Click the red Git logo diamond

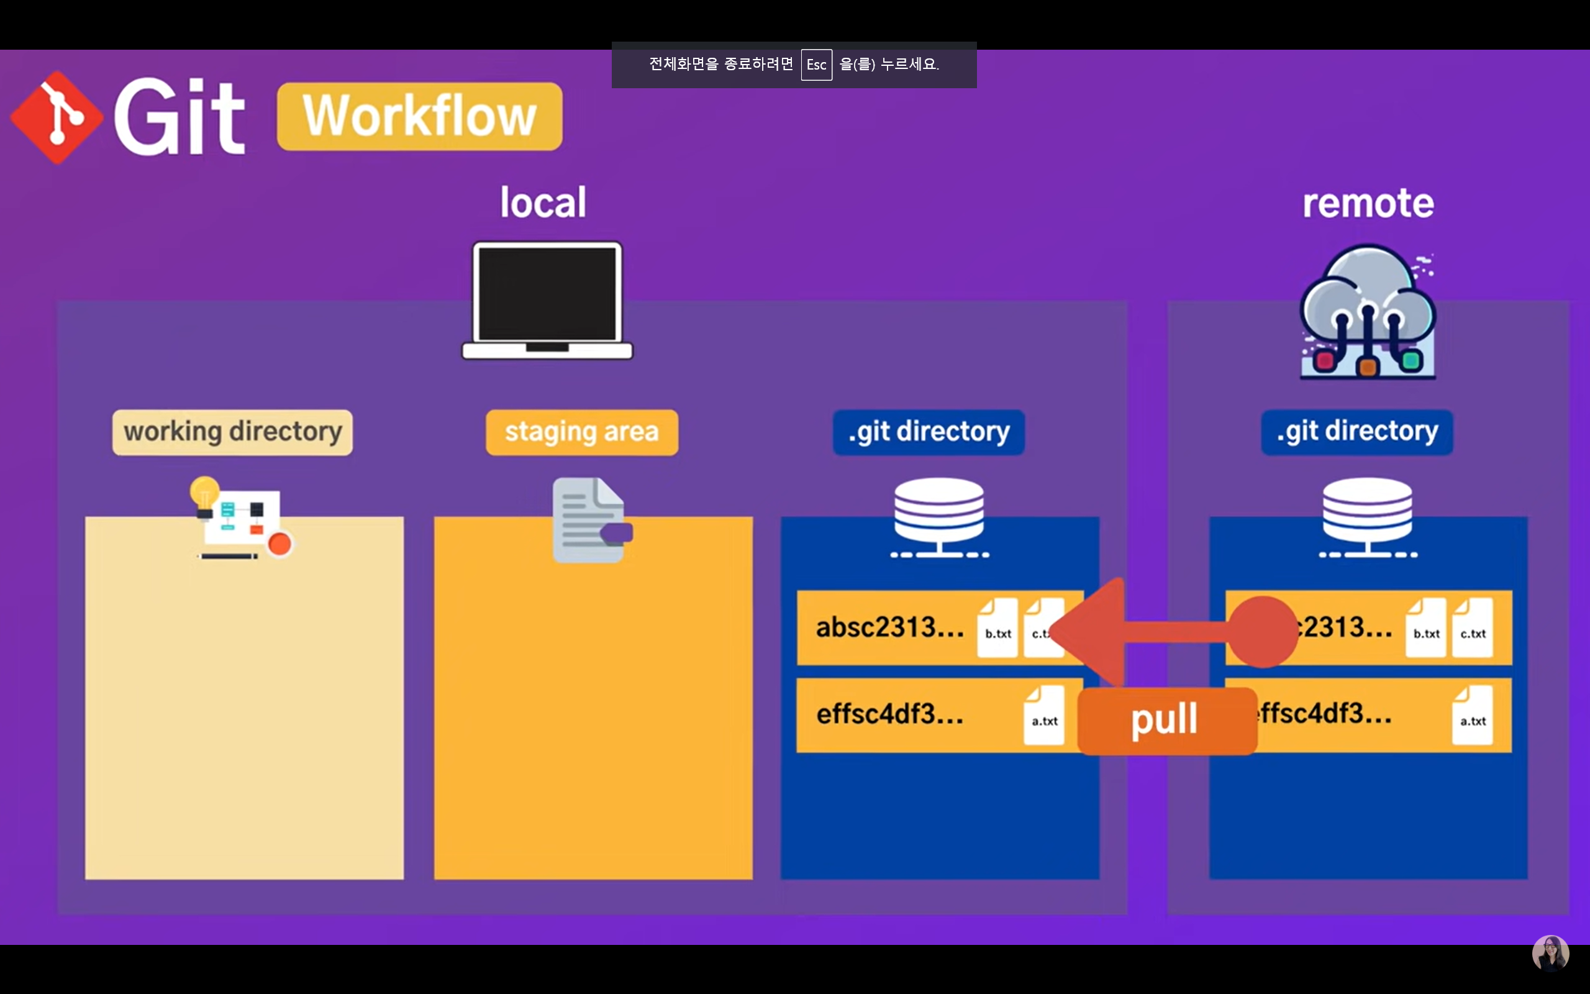(57, 117)
